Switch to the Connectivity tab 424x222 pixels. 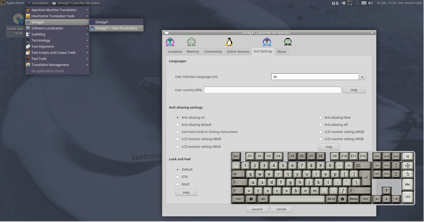[x=213, y=52]
